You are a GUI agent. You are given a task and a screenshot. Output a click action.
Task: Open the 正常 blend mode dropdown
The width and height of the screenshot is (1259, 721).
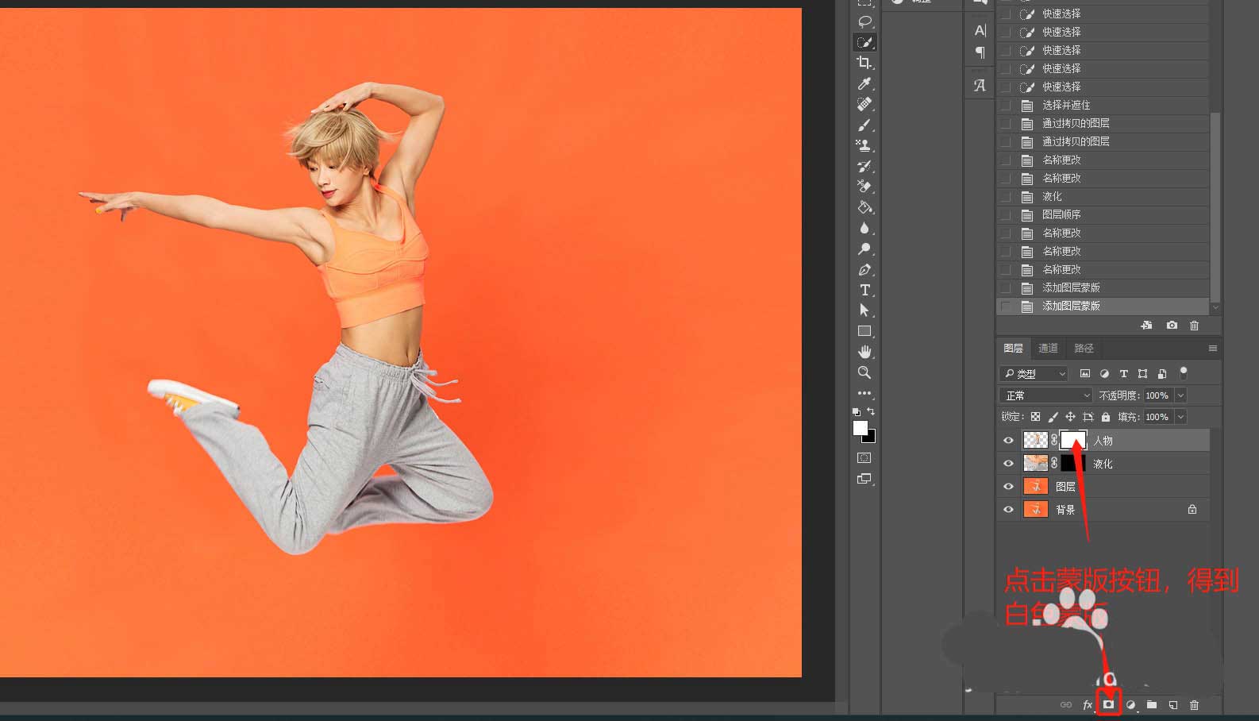pyautogui.click(x=1047, y=395)
